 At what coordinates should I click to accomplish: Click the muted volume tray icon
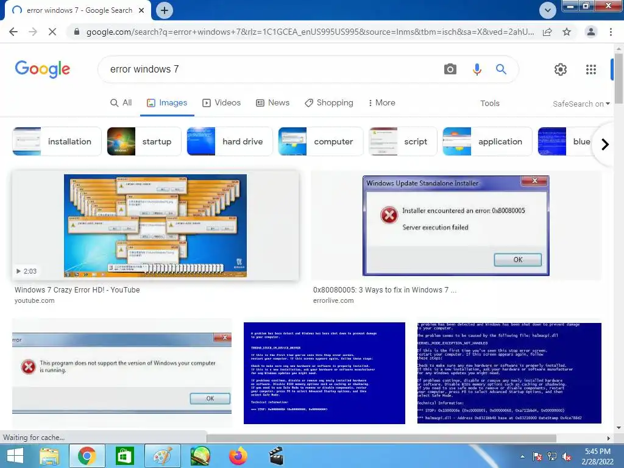click(567, 456)
